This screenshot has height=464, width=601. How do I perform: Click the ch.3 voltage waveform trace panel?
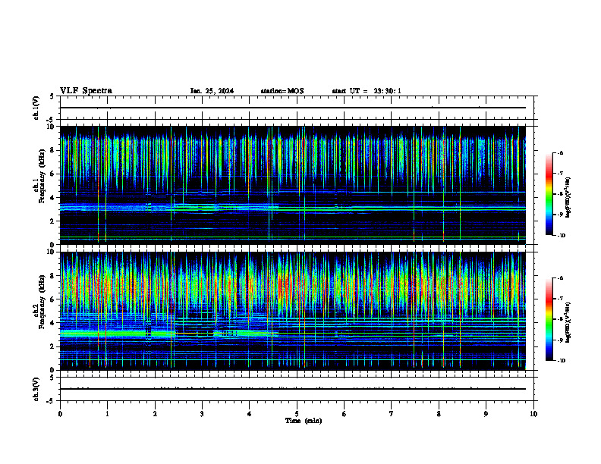point(297,389)
